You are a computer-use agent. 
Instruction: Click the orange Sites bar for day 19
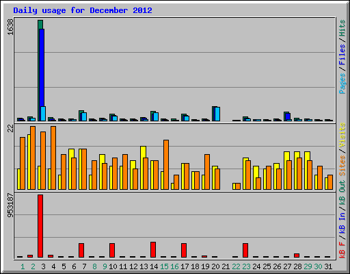(207, 172)
